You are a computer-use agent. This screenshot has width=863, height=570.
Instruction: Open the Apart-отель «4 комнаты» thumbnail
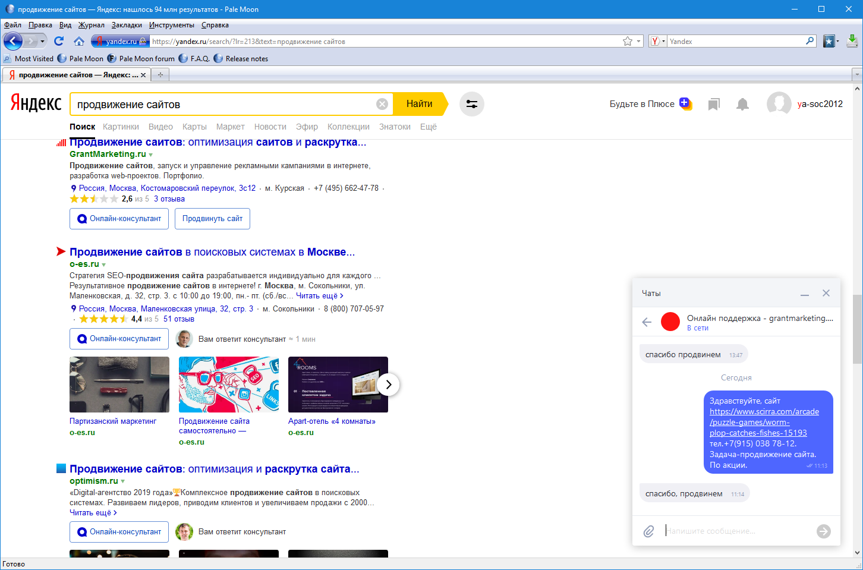click(338, 385)
